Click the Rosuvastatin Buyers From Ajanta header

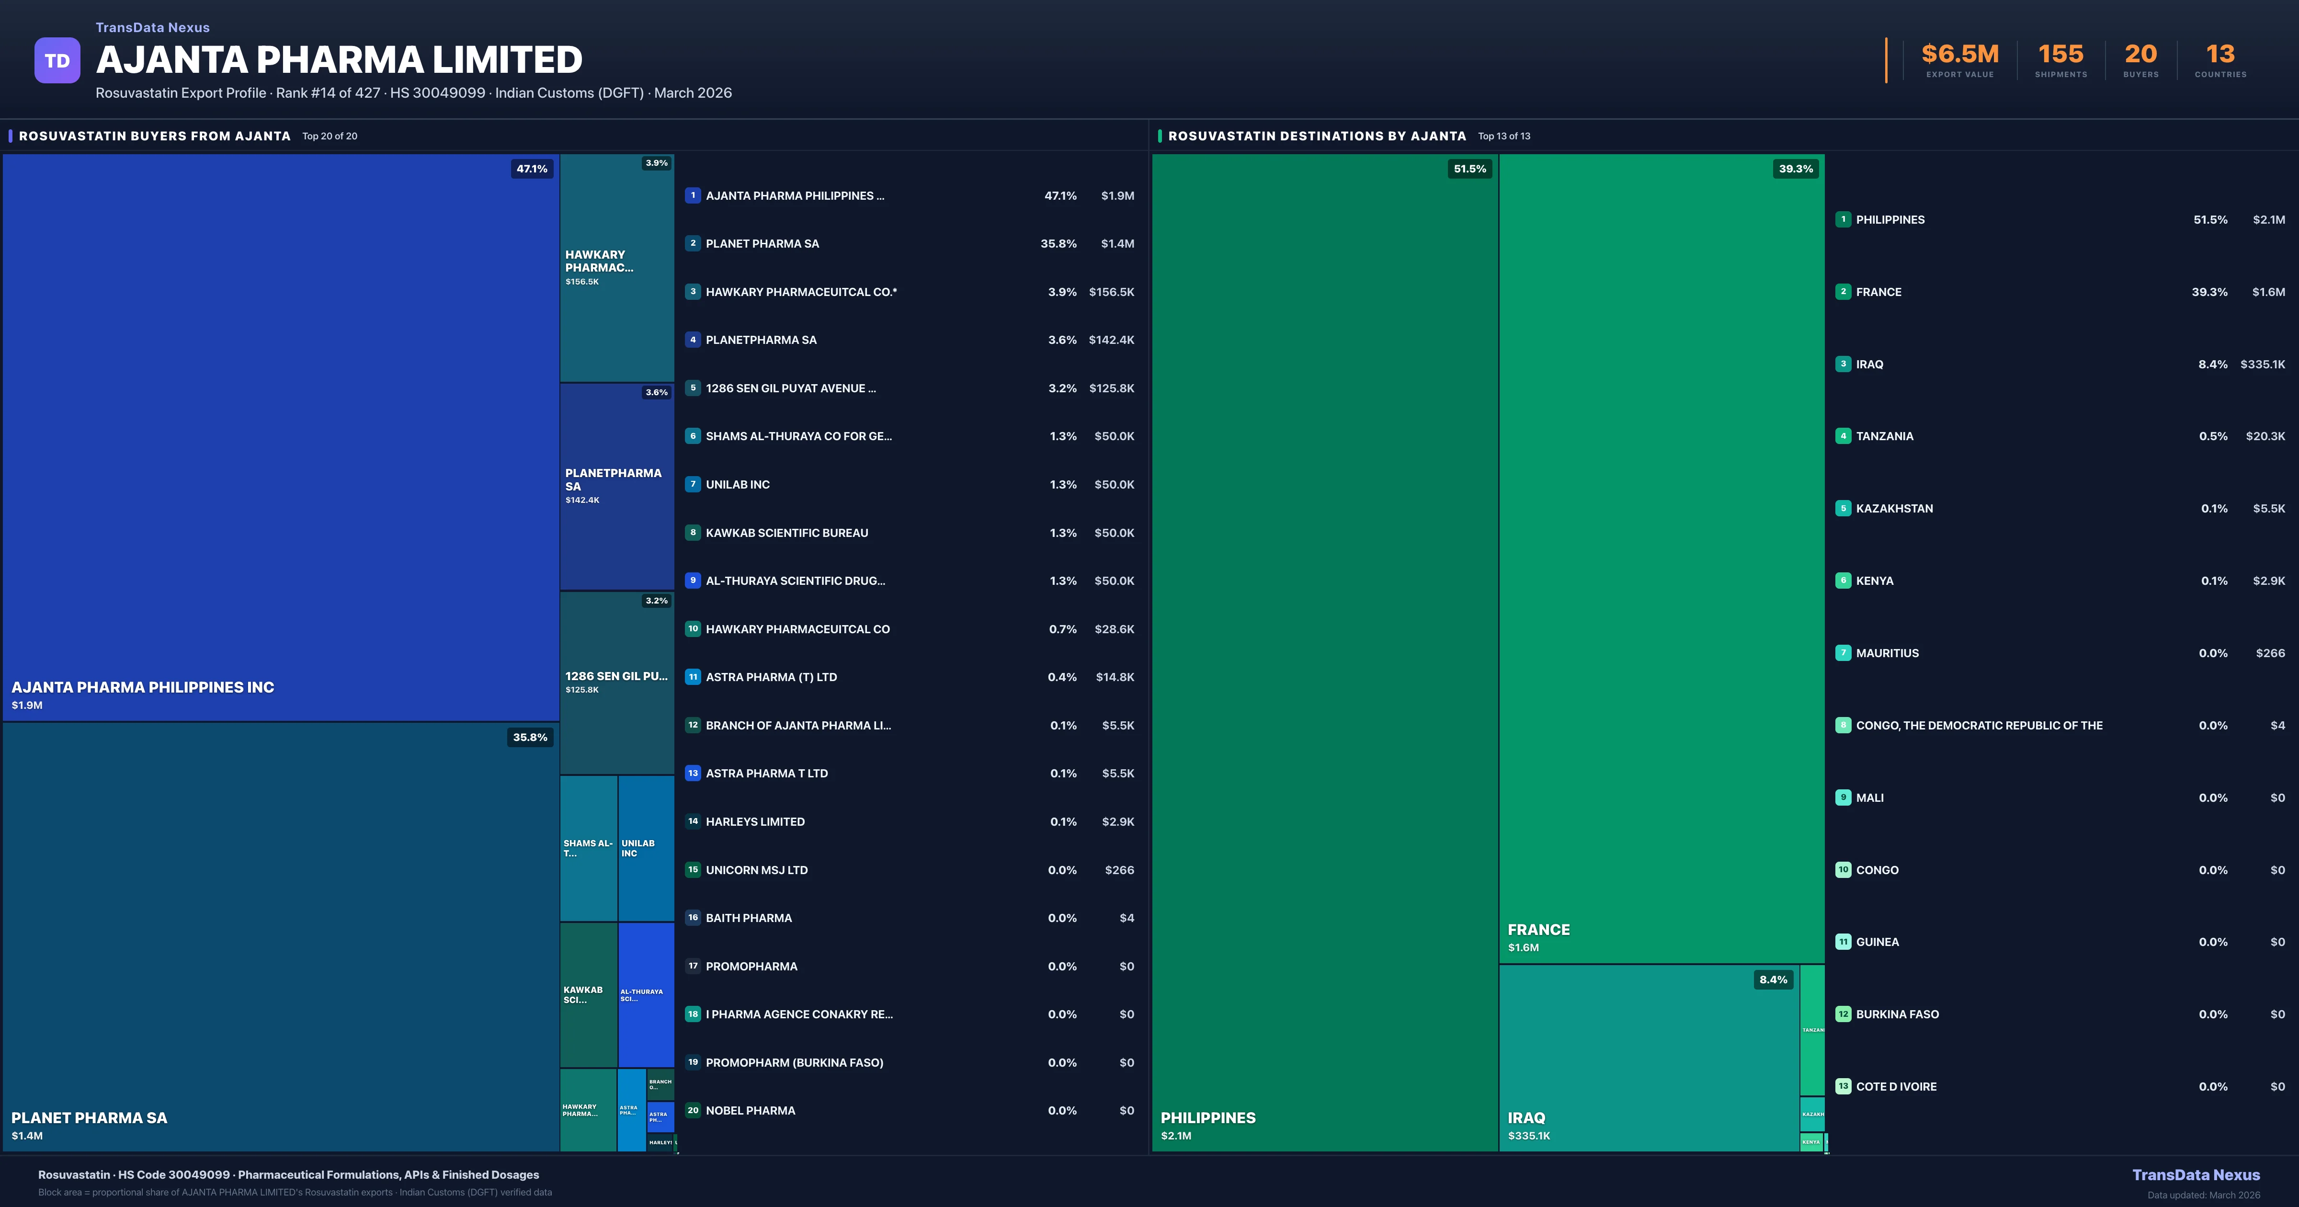point(154,136)
